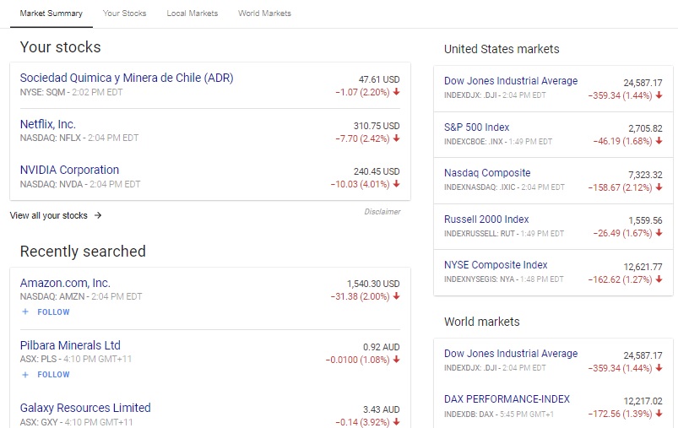The width and height of the screenshot is (678, 428).
Task: Click the World markets heading
Action: point(481,322)
